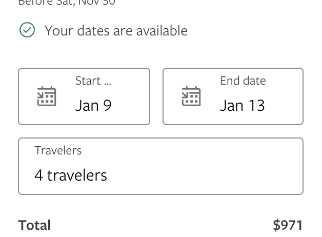Click 'Your dates are available' message
The image size is (322, 237).
[116, 31]
